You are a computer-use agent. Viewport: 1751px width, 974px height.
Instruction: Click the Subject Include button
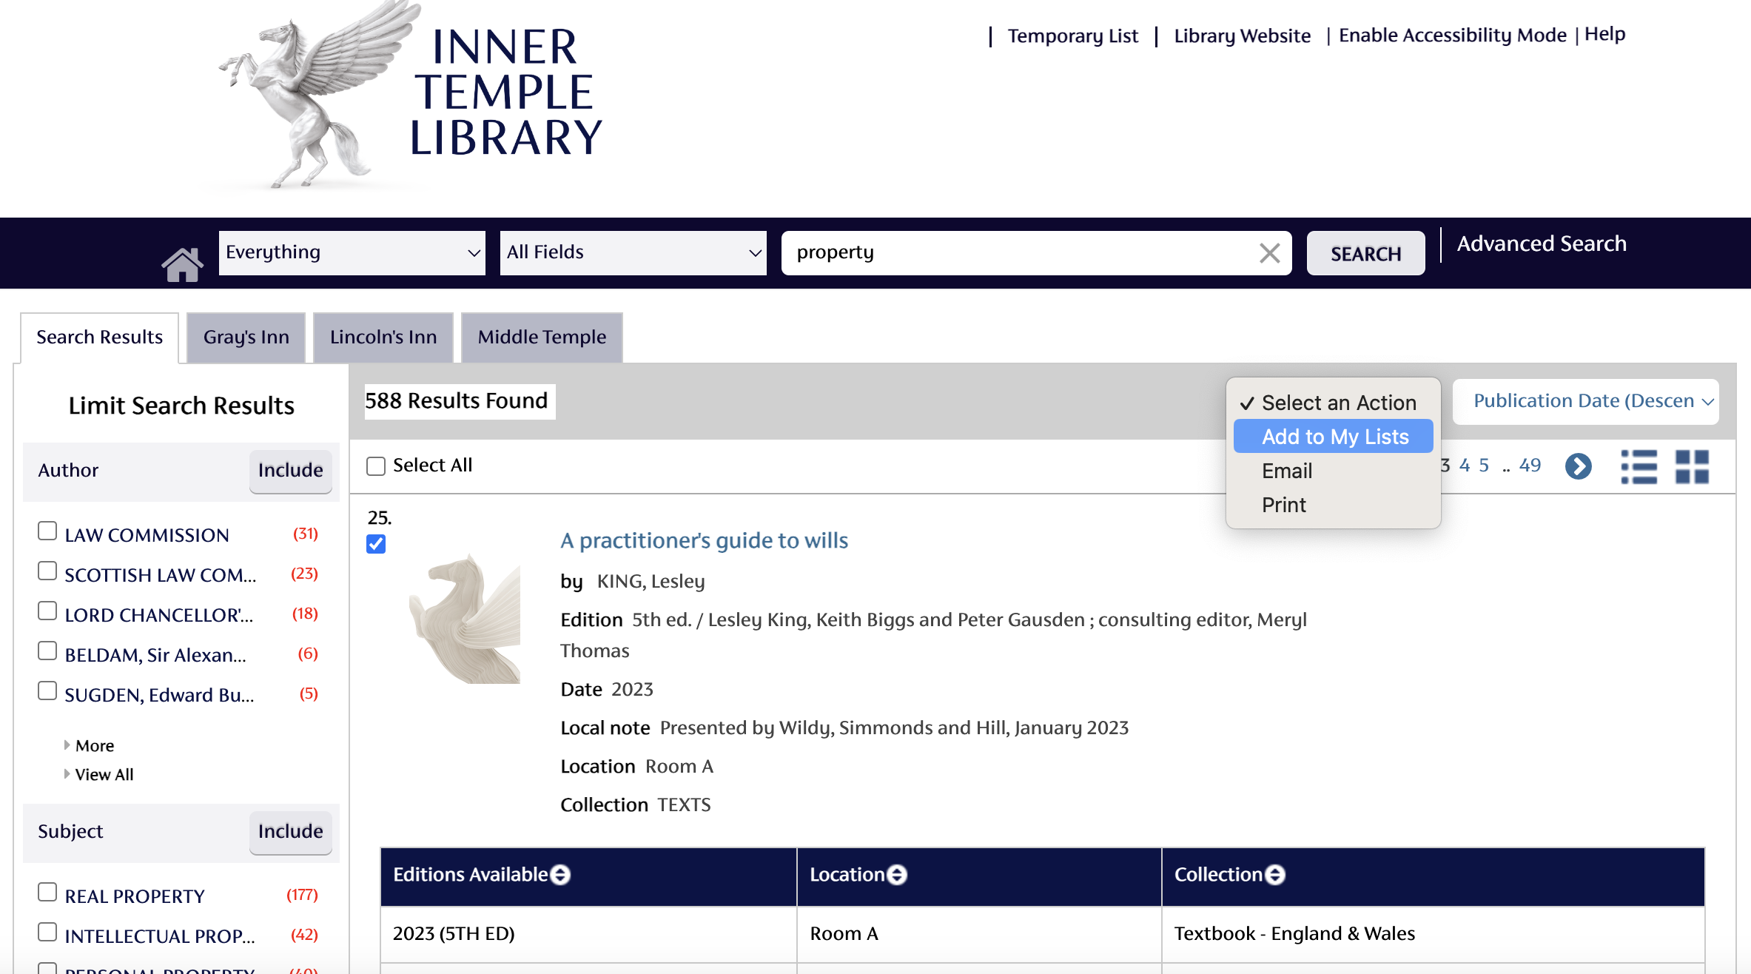click(x=290, y=832)
